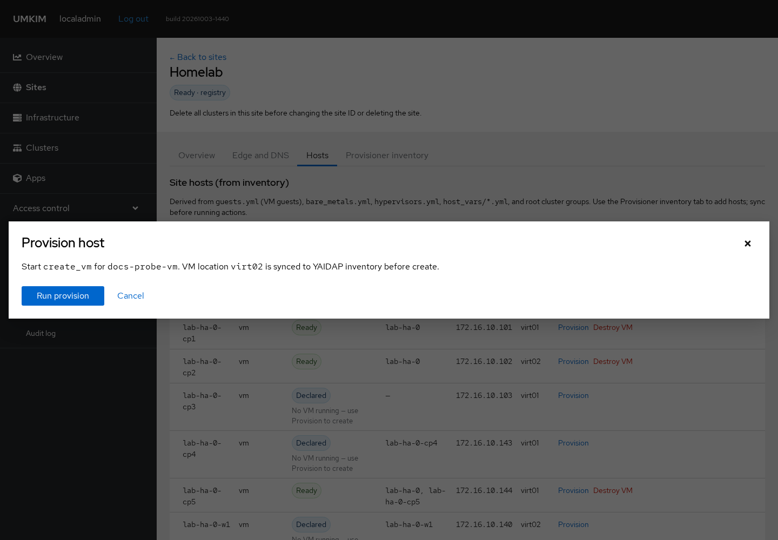Click the Sites globe icon
The width and height of the screenshot is (778, 540).
(17, 87)
